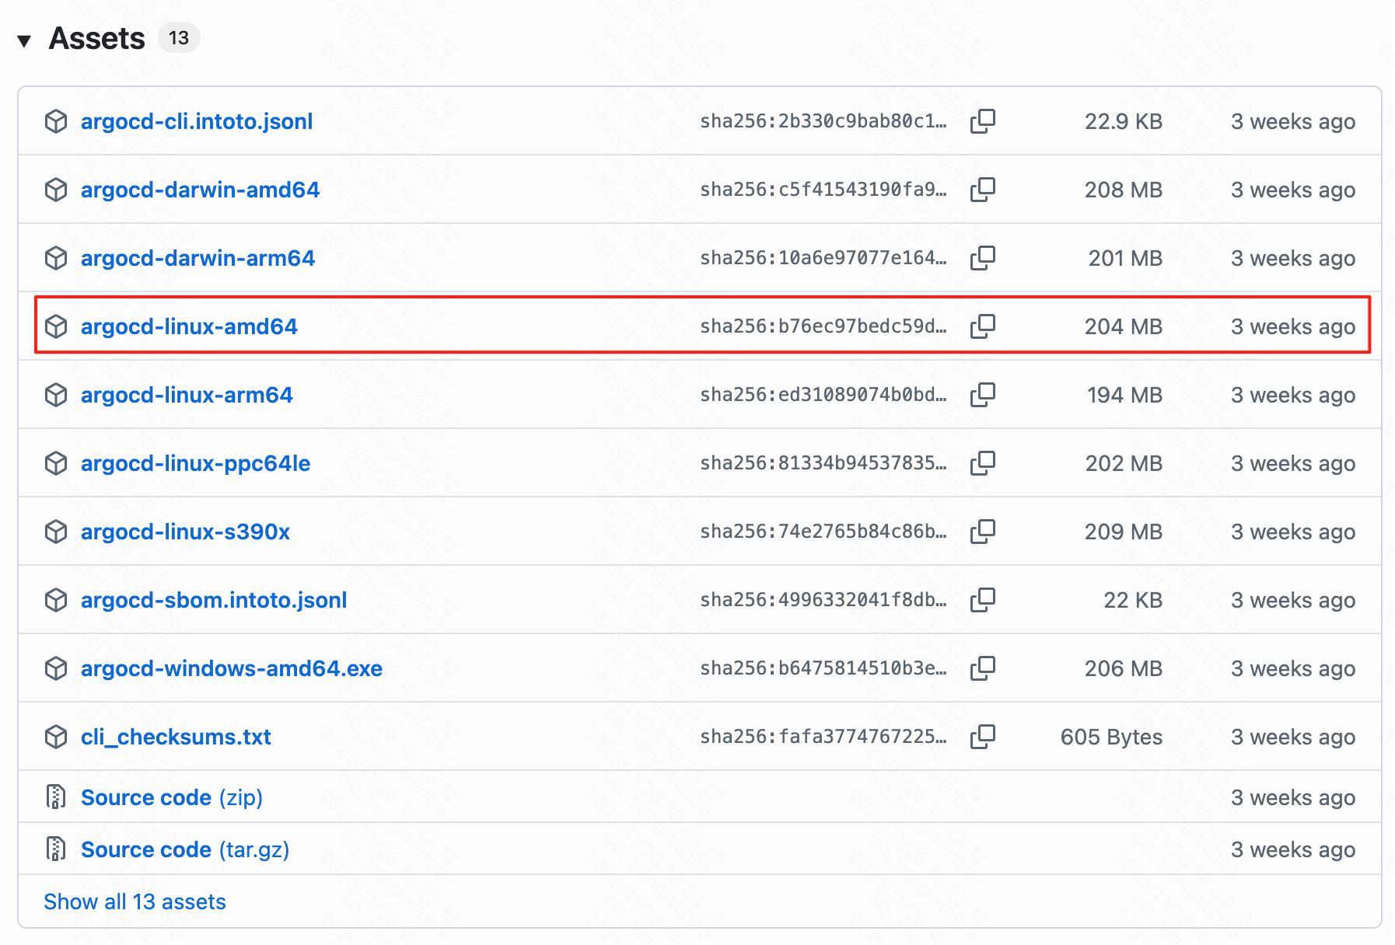Select hash text sha256:4996332041f8db…
Screen dimensions: 1395x945
(823, 600)
